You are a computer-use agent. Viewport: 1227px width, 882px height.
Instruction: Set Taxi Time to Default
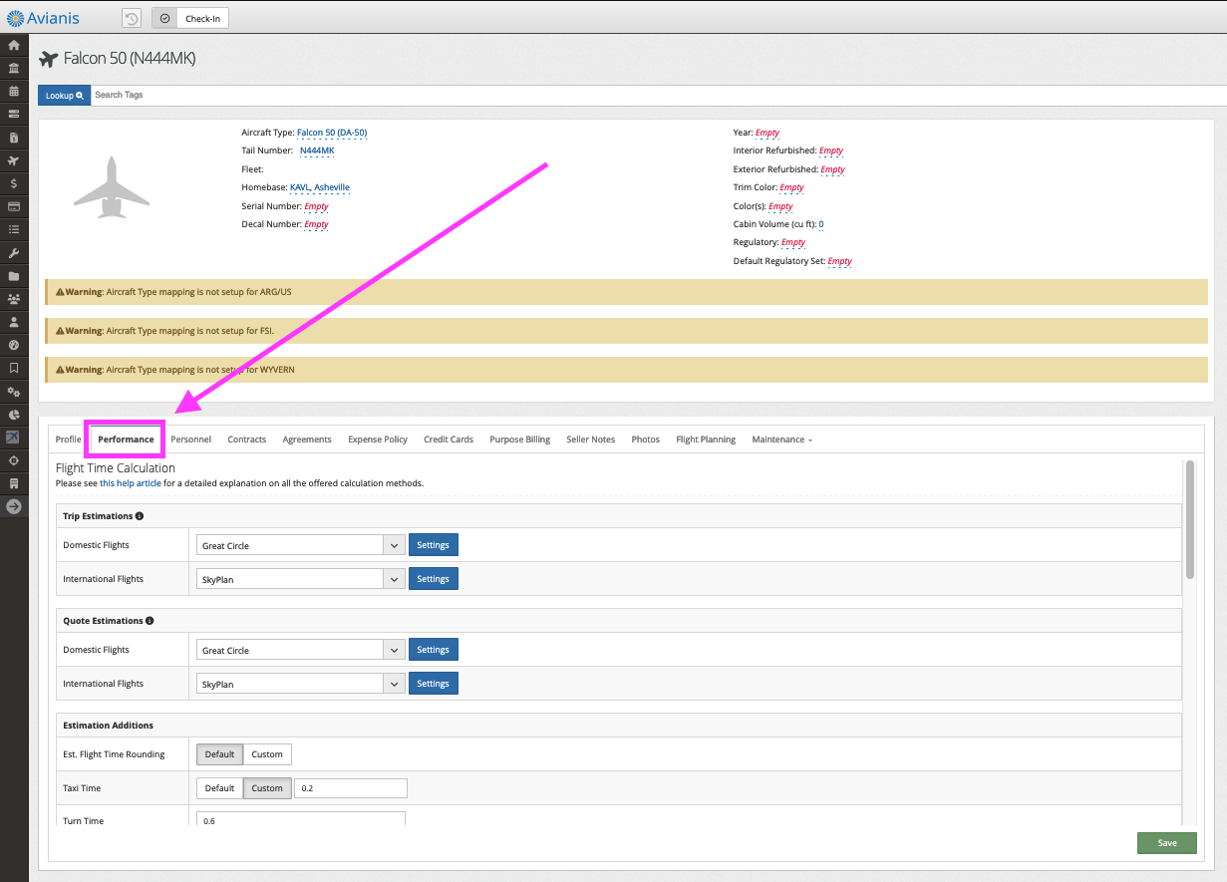tap(219, 788)
